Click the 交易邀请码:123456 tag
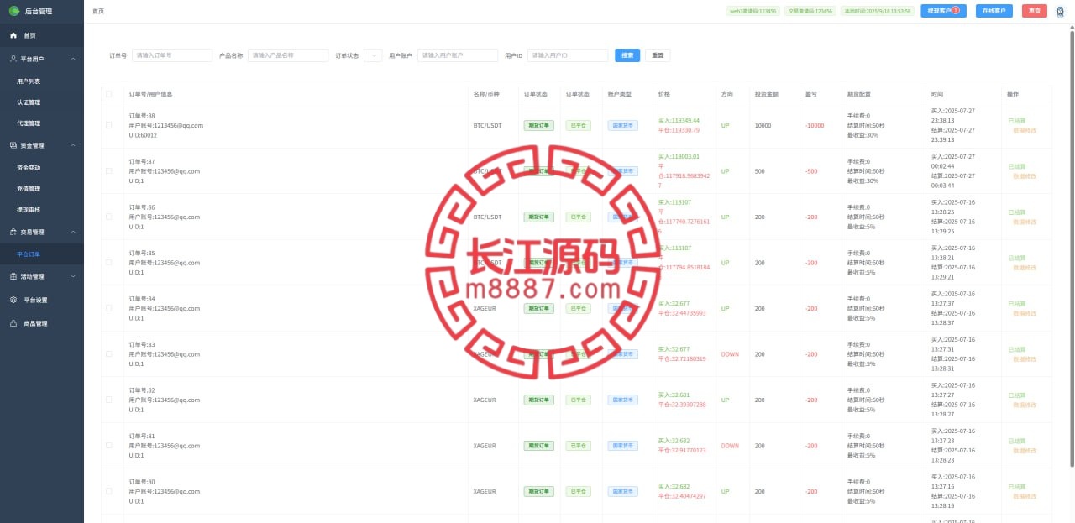This screenshot has height=523, width=1075. 811,11
